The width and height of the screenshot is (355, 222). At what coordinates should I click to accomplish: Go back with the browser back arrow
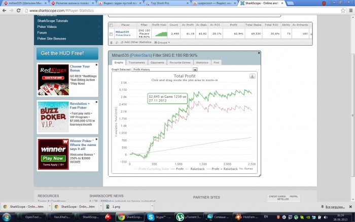[4, 11]
